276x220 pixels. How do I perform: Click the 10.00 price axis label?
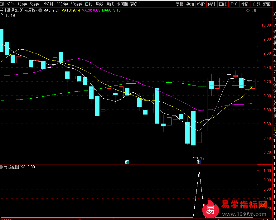266,25
